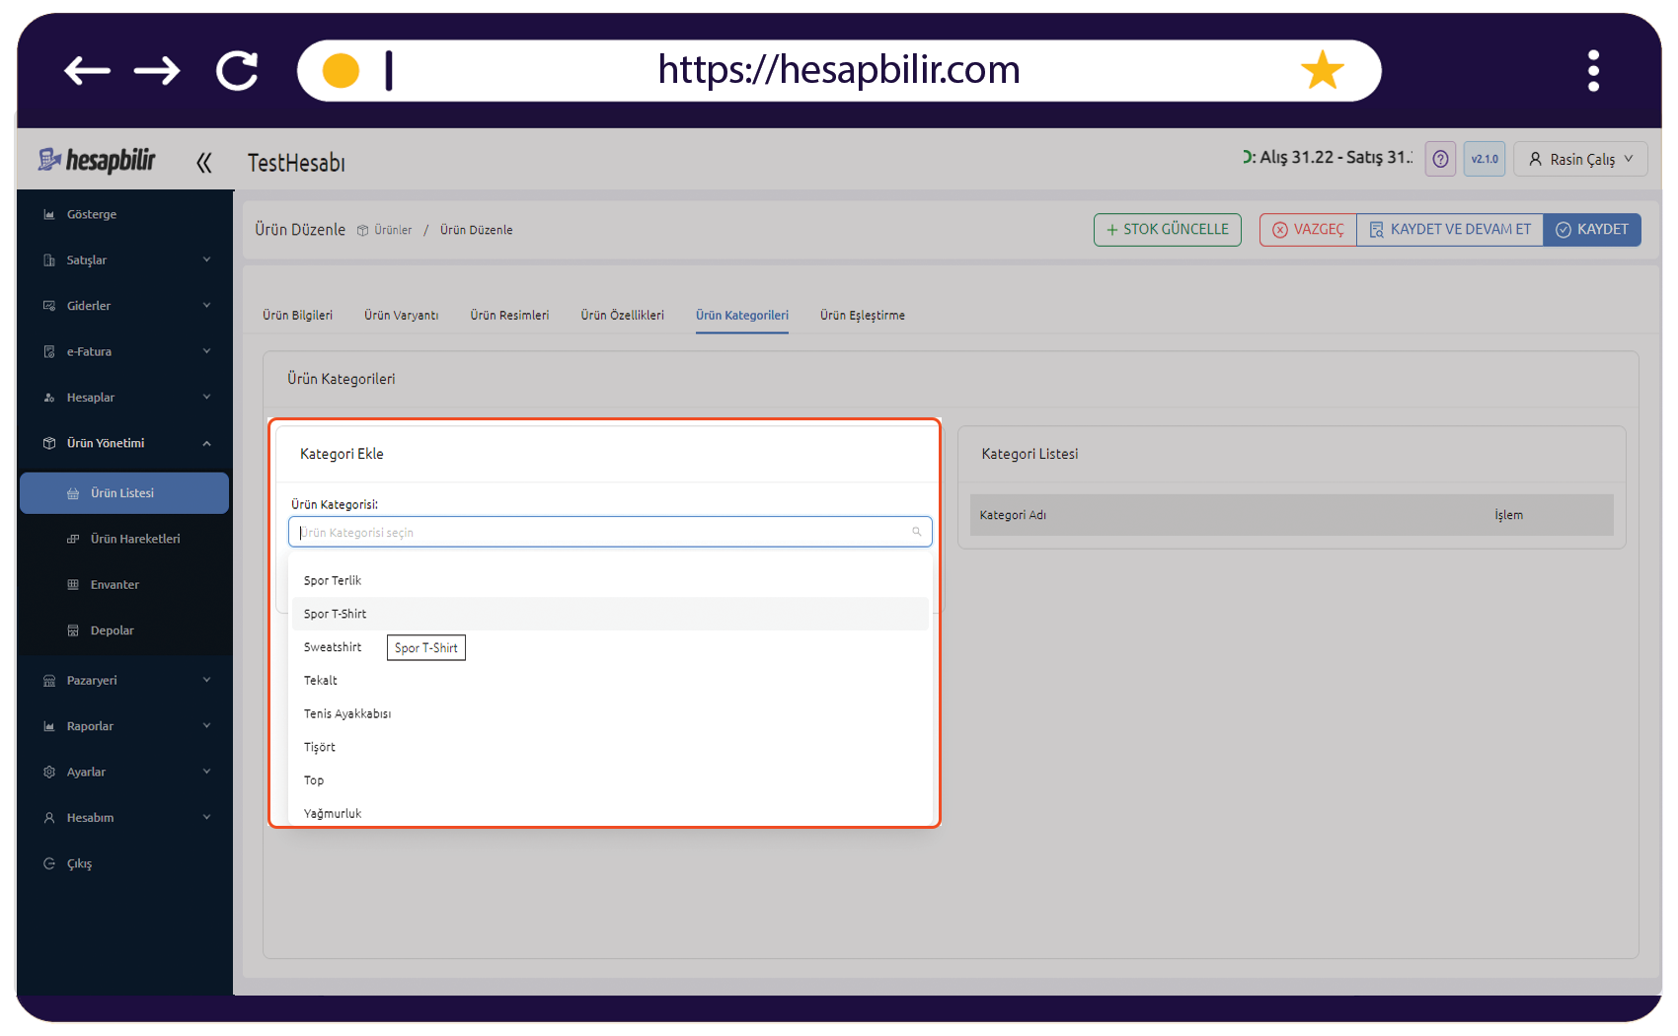Switch to Ürün Resimleri tab

click(509, 316)
